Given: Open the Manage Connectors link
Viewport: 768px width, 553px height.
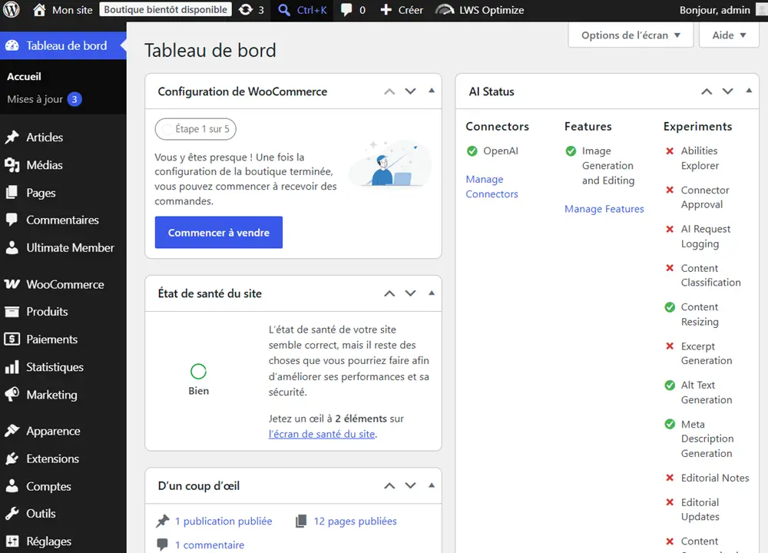Looking at the screenshot, I should point(492,187).
